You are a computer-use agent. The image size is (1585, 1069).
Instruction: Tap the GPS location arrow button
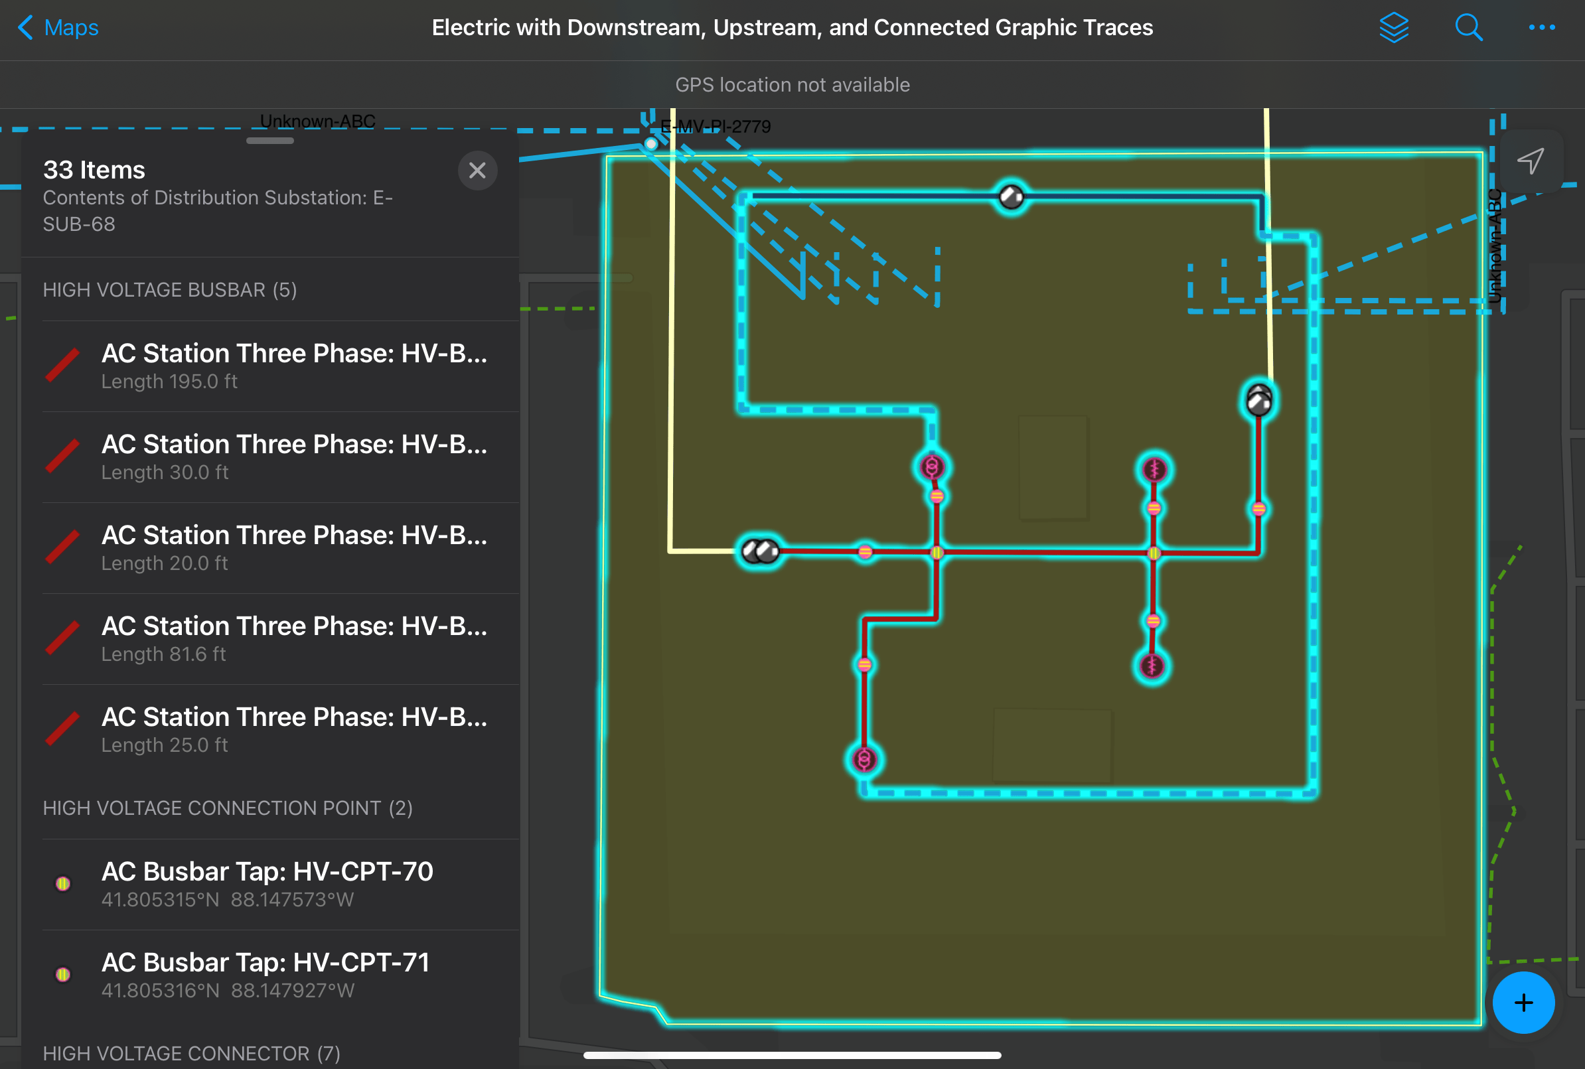1530,161
